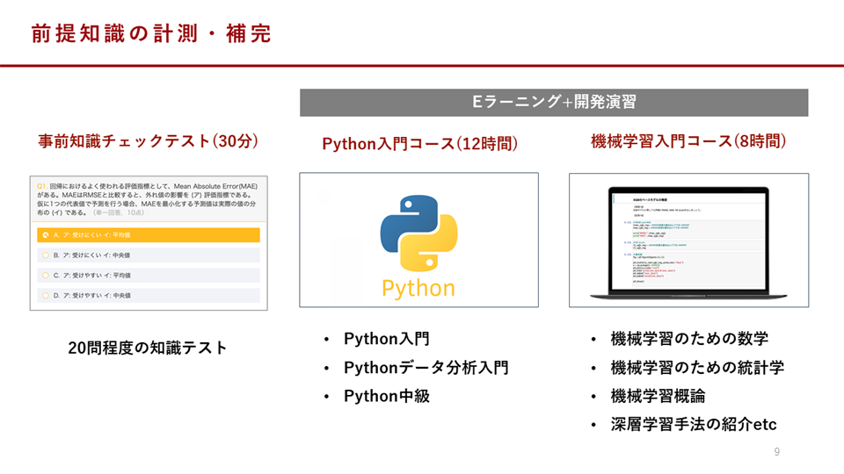Click the Python snake logo
This screenshot has width=844, height=474.
(418, 232)
